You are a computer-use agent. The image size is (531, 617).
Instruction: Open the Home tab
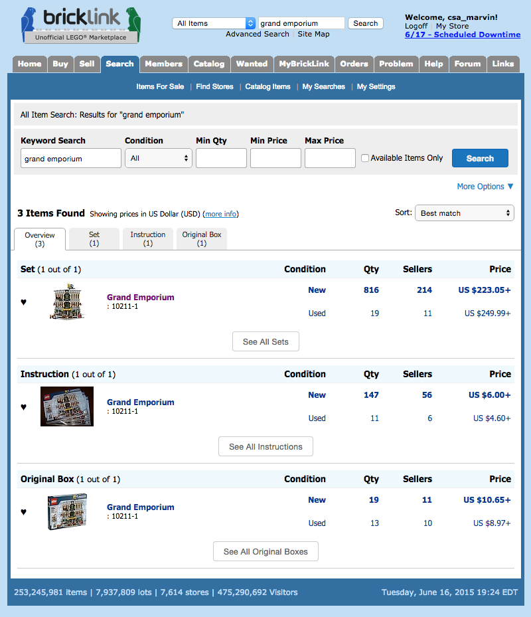[x=29, y=64]
